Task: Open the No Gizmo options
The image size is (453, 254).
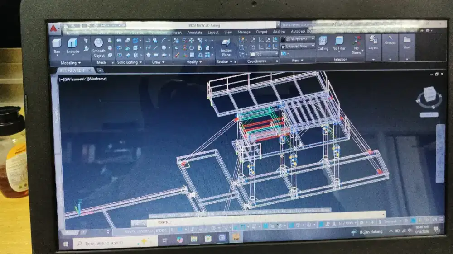Action: coord(357,45)
